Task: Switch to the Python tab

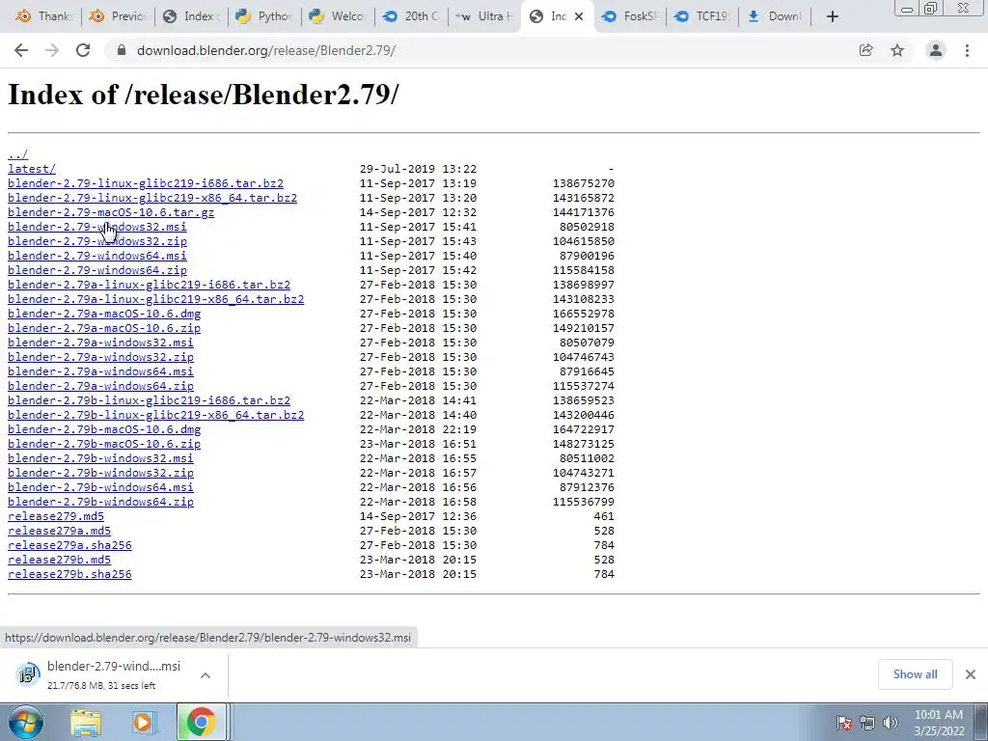Action: (x=264, y=16)
